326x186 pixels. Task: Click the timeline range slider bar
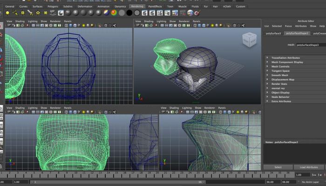click(116, 182)
